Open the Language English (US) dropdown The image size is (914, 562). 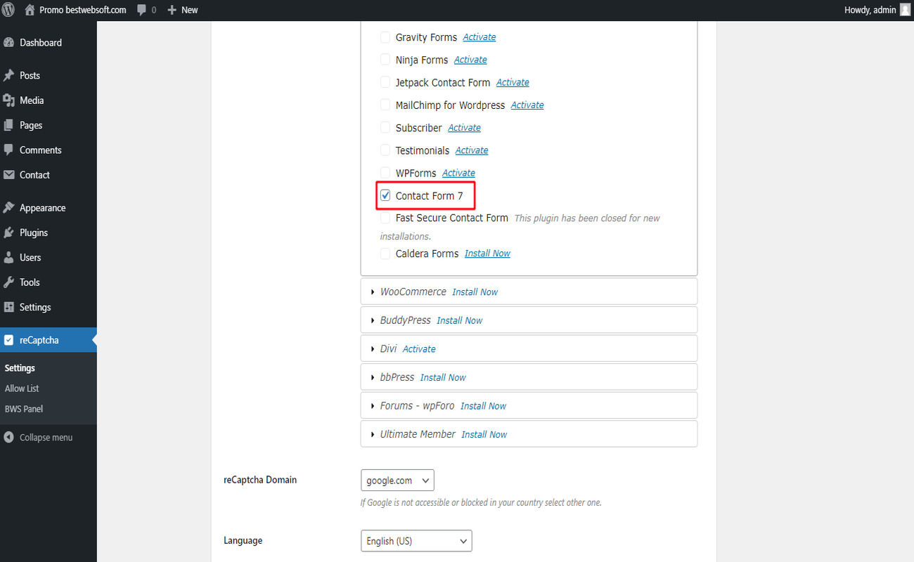click(x=416, y=541)
